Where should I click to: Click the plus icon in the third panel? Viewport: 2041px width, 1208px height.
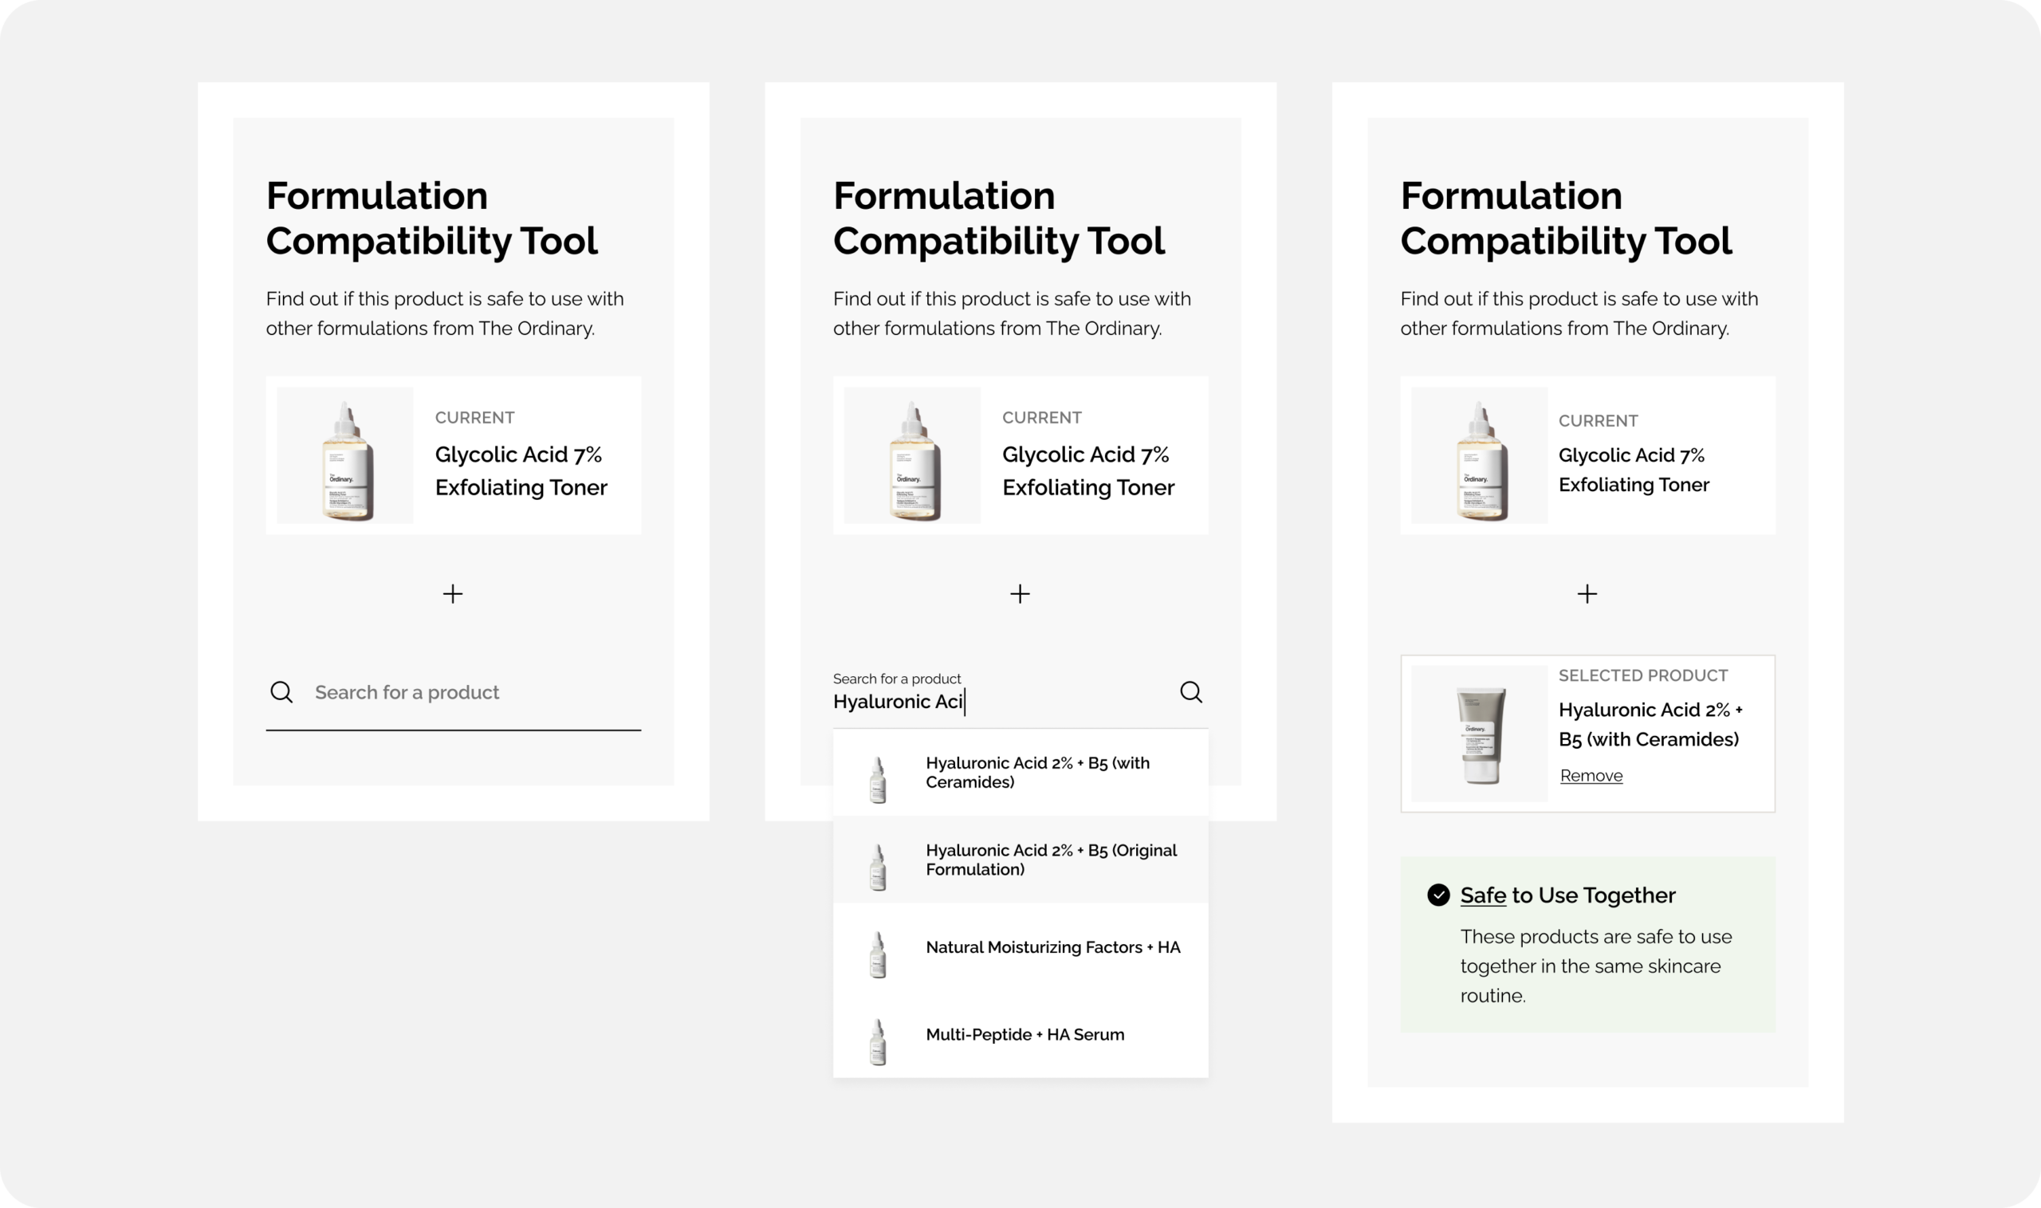(x=1587, y=593)
